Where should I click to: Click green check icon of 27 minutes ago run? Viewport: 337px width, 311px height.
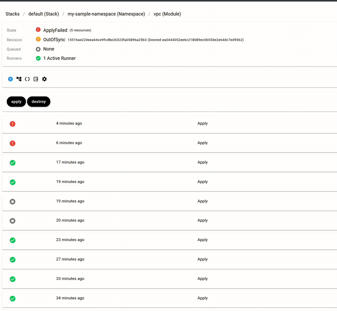[x=12, y=260]
